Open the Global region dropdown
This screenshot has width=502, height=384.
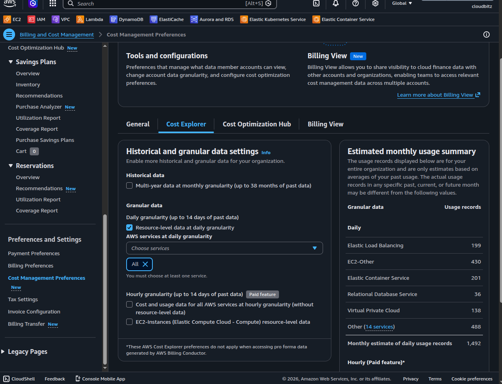402,3
